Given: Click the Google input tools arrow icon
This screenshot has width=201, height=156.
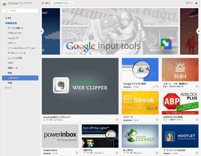Looking at the screenshot, I should pyautogui.click(x=166, y=44).
